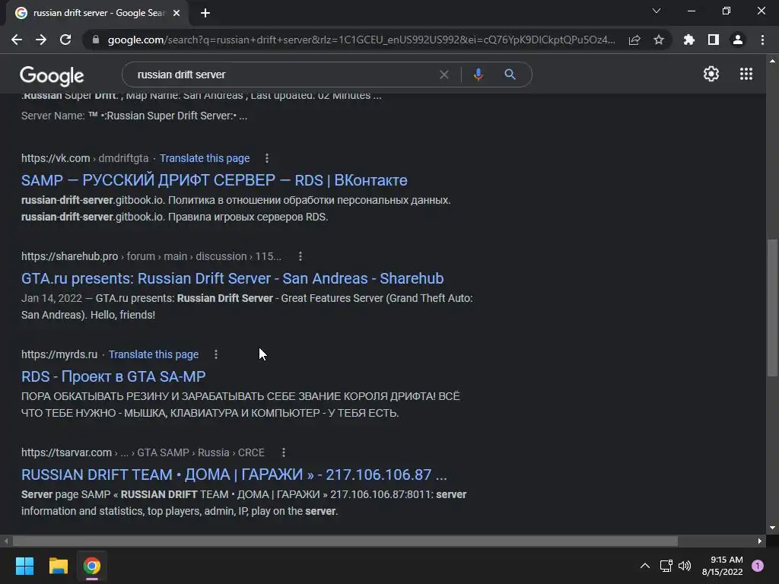Open Google quick settings gear
The image size is (779, 584).
point(711,74)
